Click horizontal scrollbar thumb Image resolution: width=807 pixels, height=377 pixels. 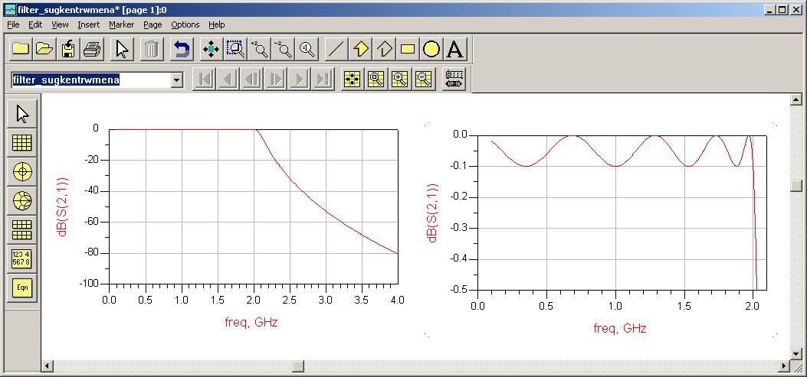298,366
